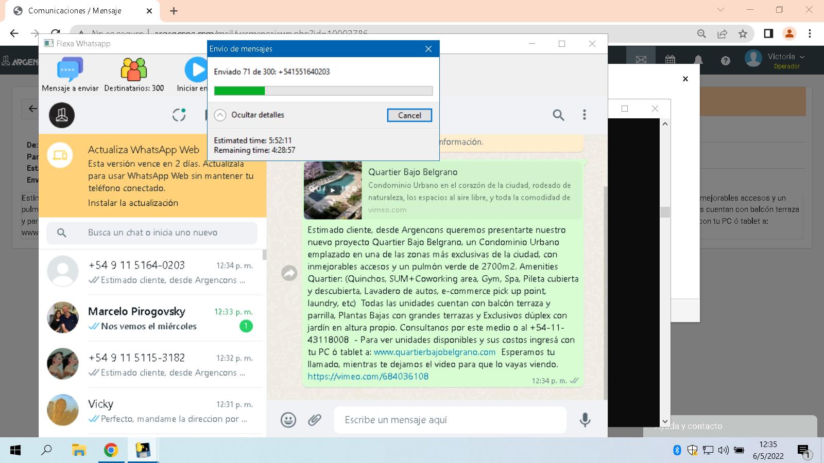Open vimeo.com/684036108 link
This screenshot has height=463, width=824.
[368, 376]
